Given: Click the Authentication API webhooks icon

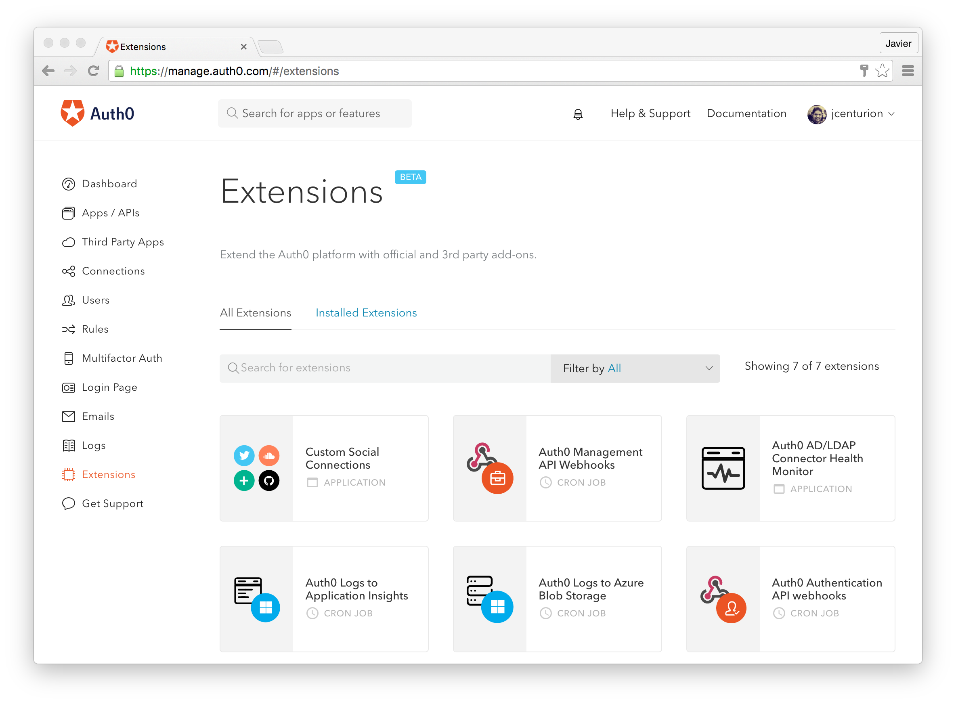Looking at the screenshot, I should [723, 599].
